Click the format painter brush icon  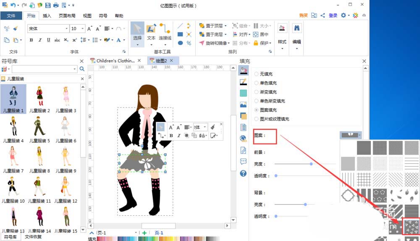click(16, 29)
